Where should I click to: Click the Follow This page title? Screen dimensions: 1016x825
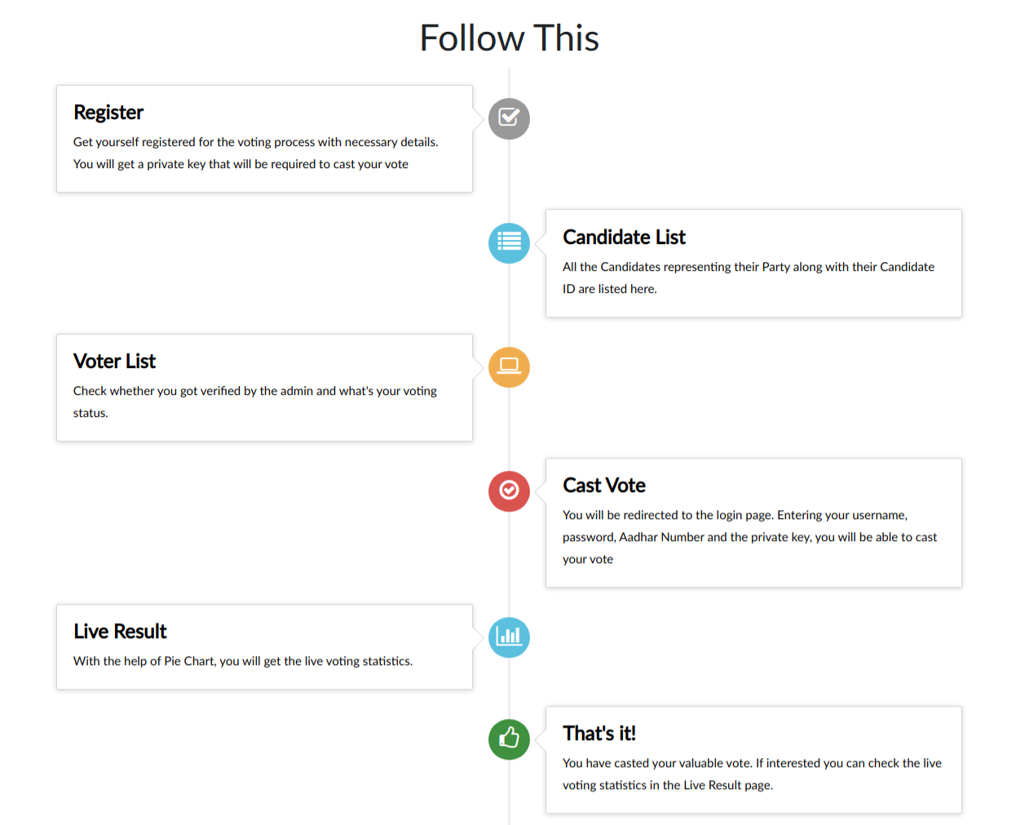tap(509, 38)
